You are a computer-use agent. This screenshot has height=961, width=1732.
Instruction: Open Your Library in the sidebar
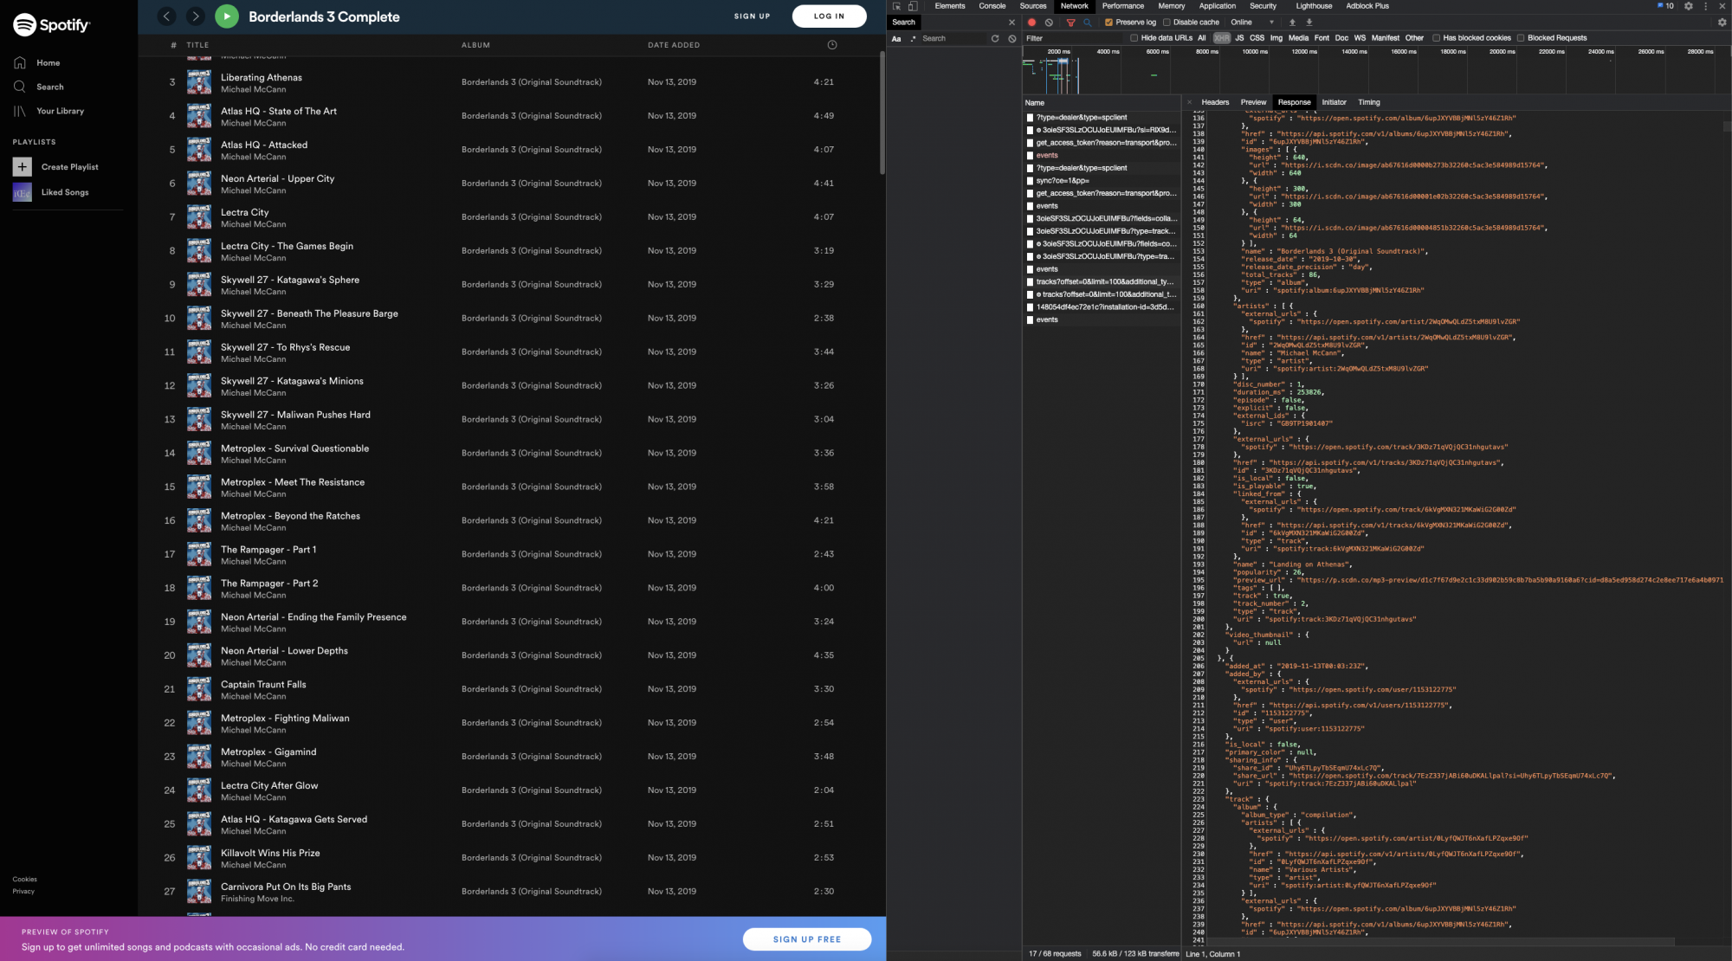click(x=49, y=111)
